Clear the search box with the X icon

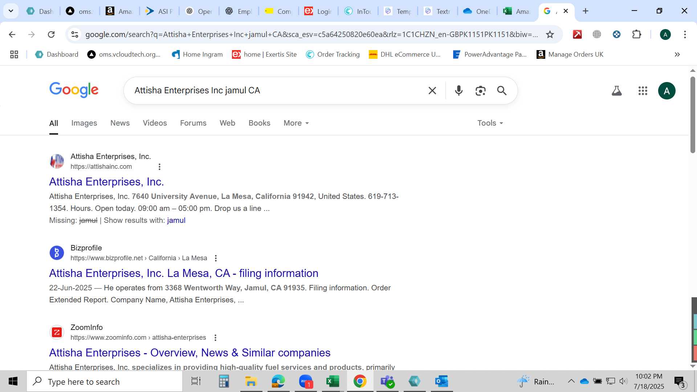tap(432, 90)
